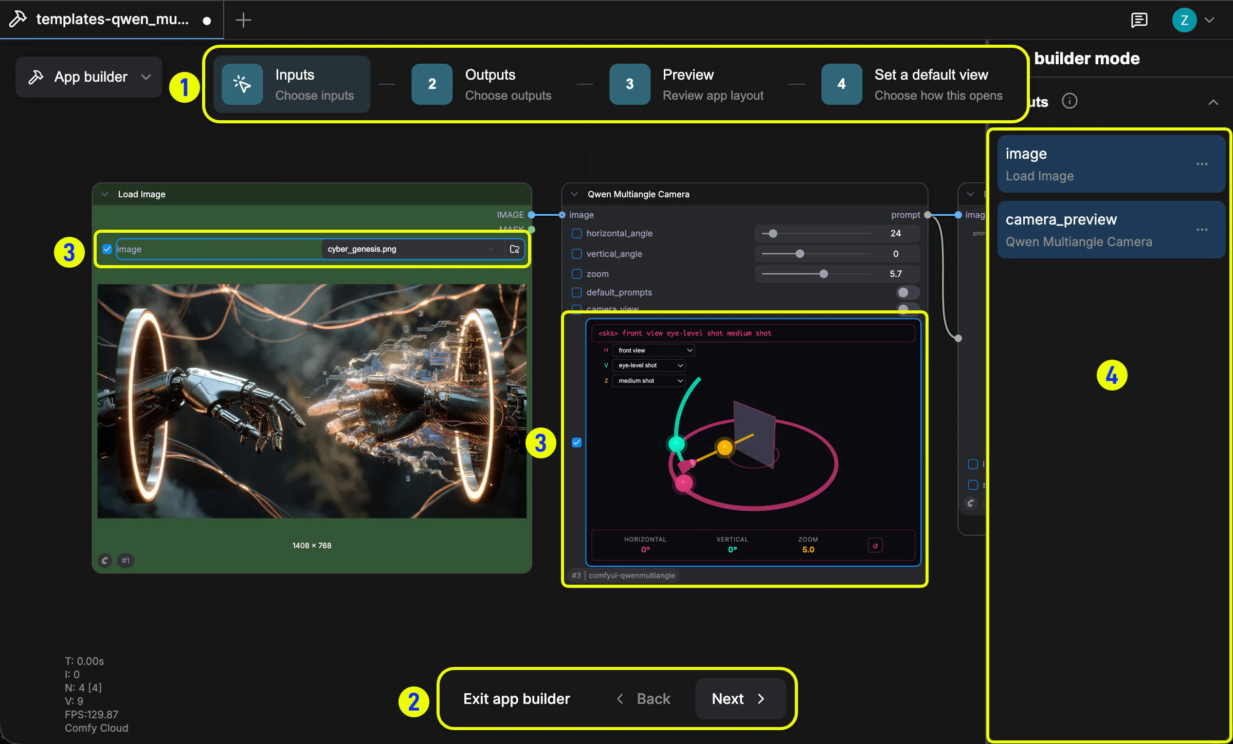The width and height of the screenshot is (1233, 744).
Task: Open the ellipsis menu on the image input card
Action: click(x=1202, y=163)
